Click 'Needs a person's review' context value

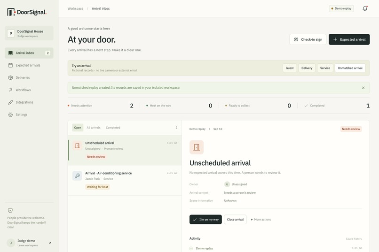pyautogui.click(x=240, y=193)
